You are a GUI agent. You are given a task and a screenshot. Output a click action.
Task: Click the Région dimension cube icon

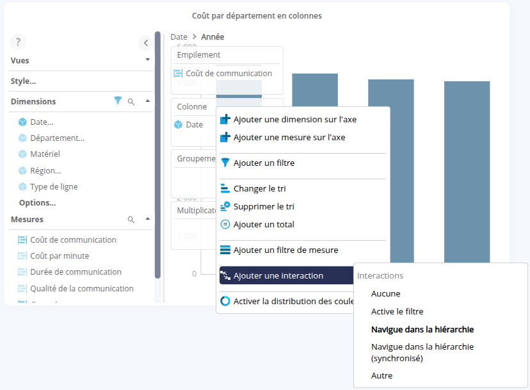22,171
